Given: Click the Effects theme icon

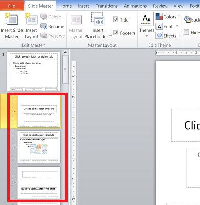Looking at the screenshot, I should [159, 36].
